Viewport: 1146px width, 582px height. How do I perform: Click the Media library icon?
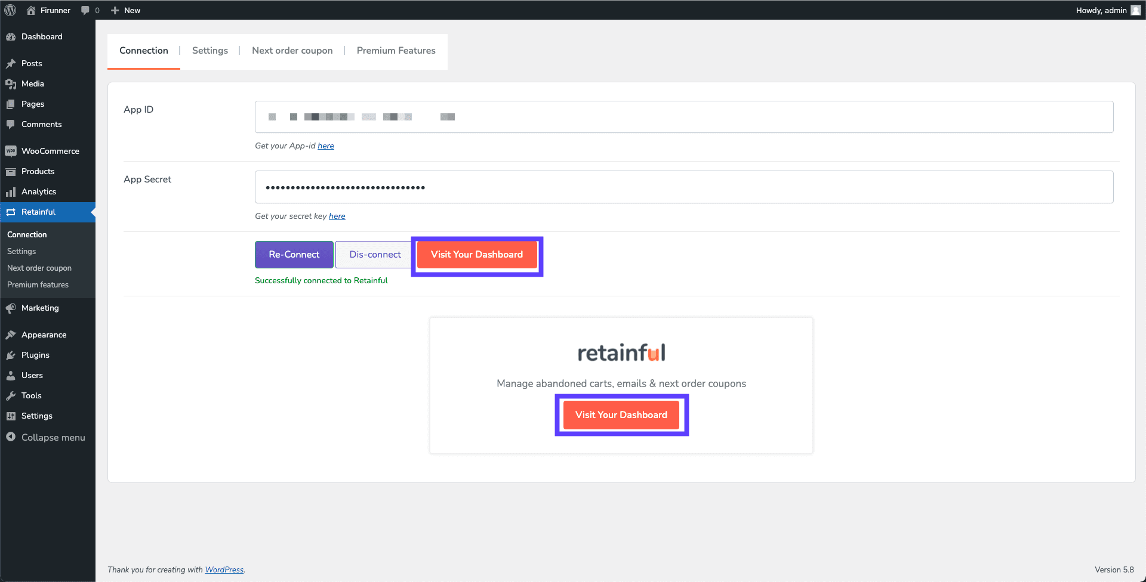11,83
